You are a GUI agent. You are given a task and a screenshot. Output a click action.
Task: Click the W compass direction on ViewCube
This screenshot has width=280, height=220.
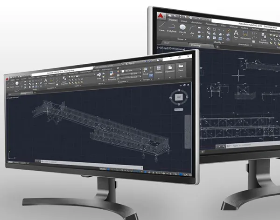(170, 98)
